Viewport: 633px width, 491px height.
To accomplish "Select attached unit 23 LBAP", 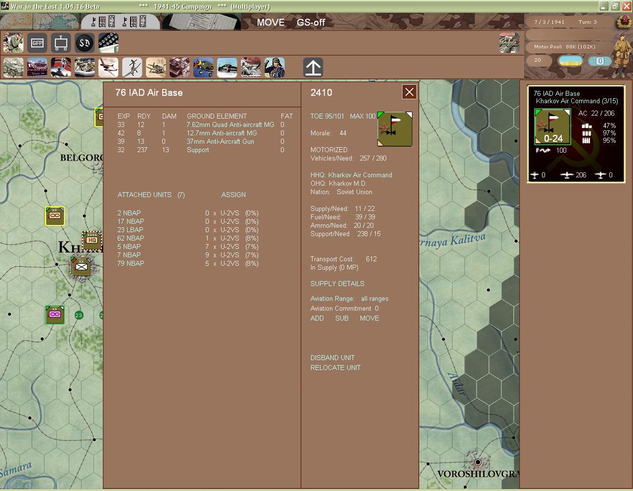I will point(131,230).
